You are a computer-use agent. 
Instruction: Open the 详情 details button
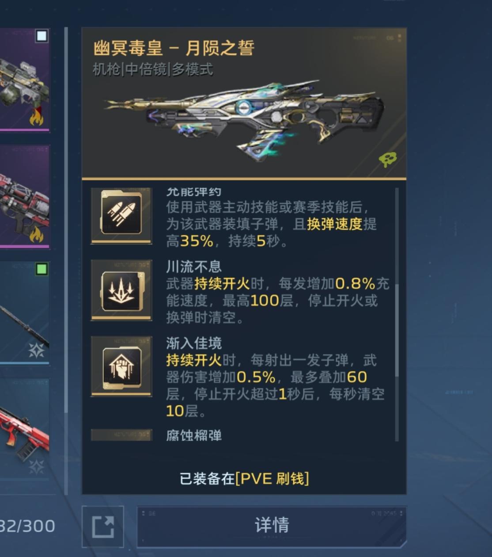coord(272,526)
